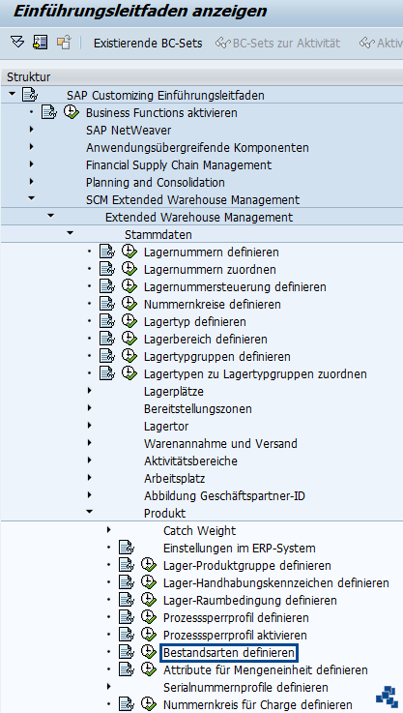Expand Financial Supply Chain Management node

pyautogui.click(x=31, y=164)
